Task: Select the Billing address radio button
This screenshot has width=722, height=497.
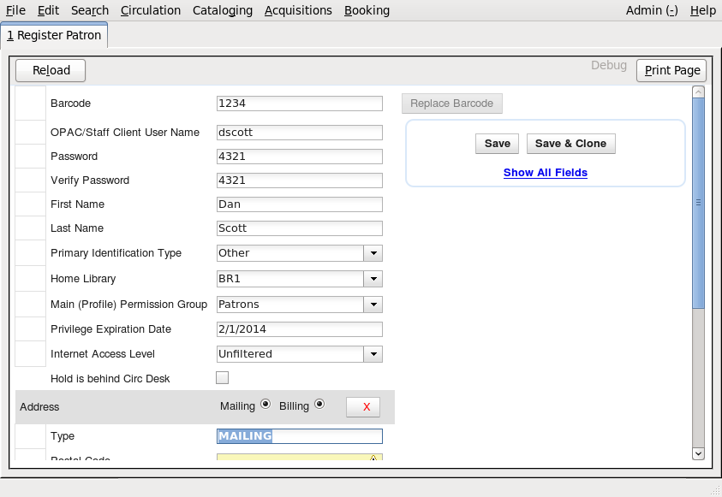Action: [319, 405]
